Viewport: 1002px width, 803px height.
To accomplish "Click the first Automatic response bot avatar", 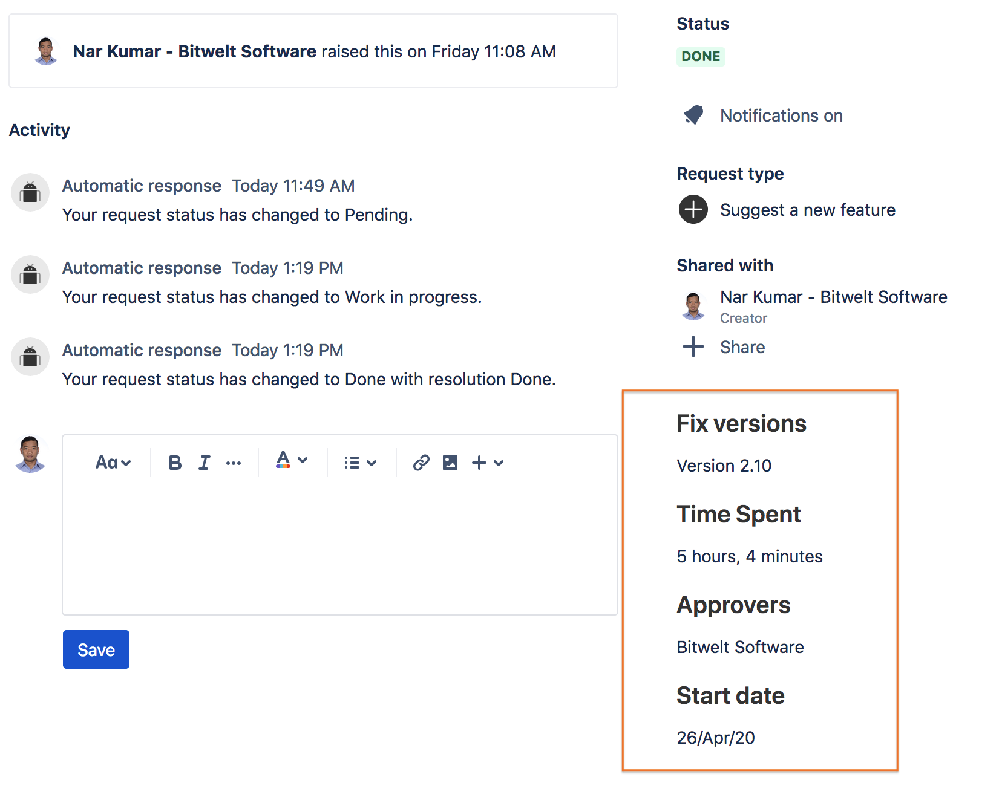I will [x=30, y=192].
